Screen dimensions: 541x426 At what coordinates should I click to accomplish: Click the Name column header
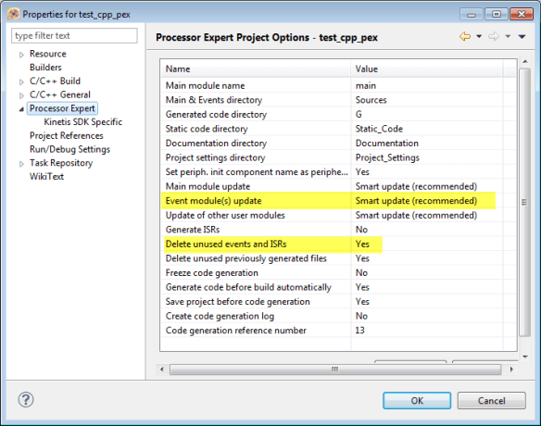(256, 69)
